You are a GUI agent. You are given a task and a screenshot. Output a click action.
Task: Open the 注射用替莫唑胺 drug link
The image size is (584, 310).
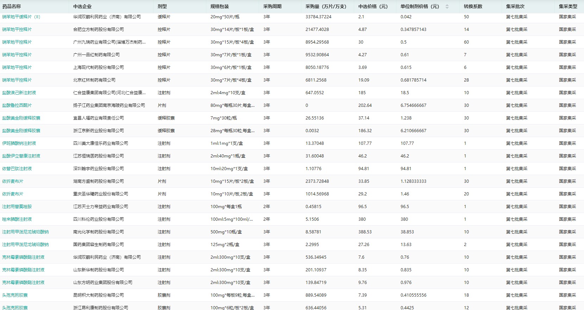(x=17, y=207)
